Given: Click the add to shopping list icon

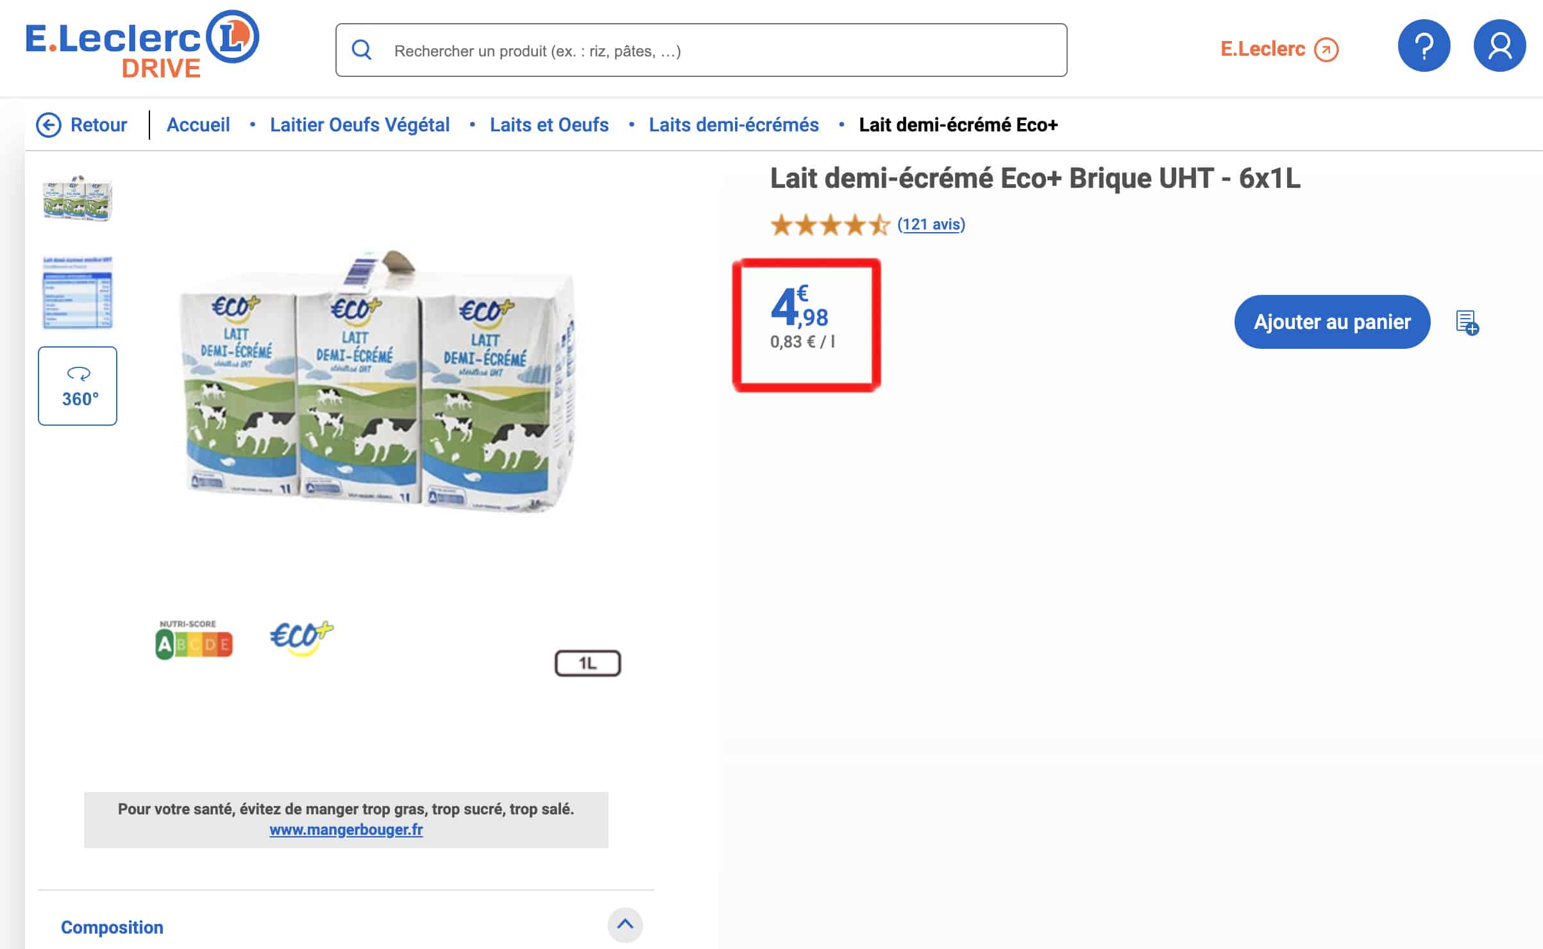Looking at the screenshot, I should click(x=1467, y=323).
